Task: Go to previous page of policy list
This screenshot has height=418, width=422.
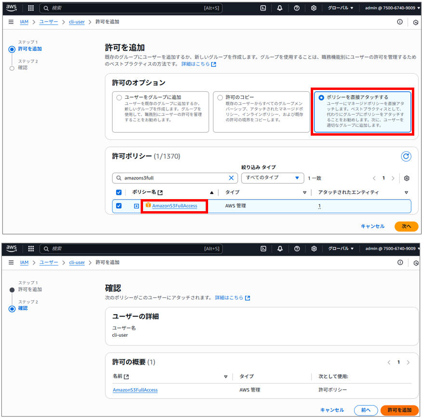Action: pyautogui.click(x=374, y=178)
